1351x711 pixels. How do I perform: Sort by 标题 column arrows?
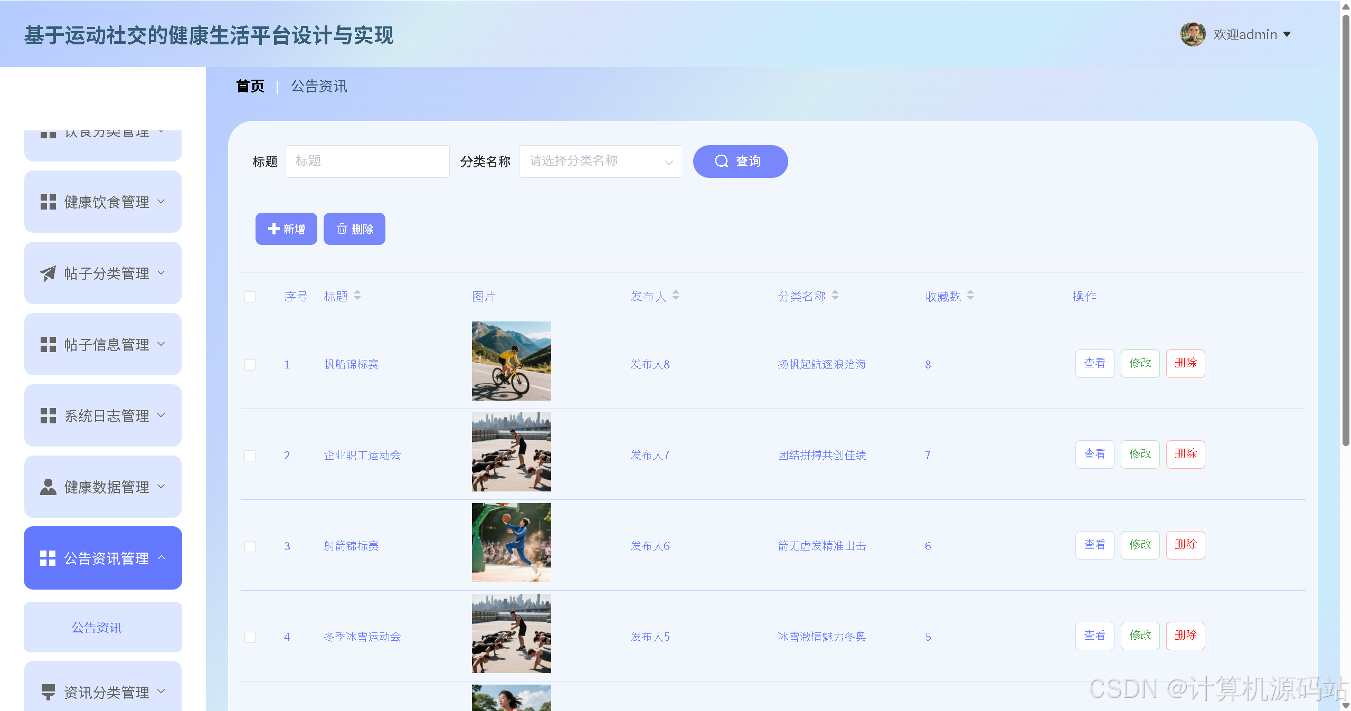[357, 295]
